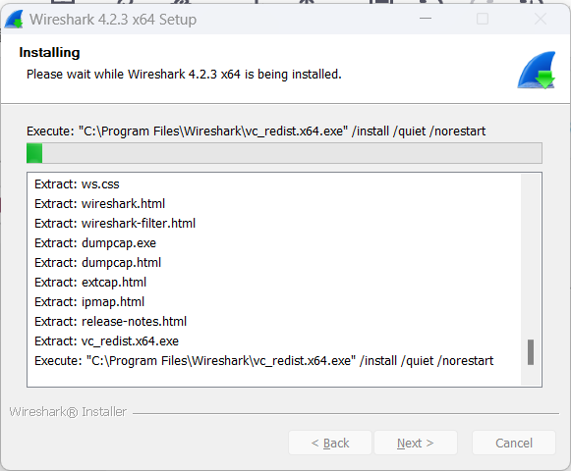The image size is (571, 471).
Task: Click the Wireshark 4.2.3 x64 Setup title
Action: coord(113,20)
